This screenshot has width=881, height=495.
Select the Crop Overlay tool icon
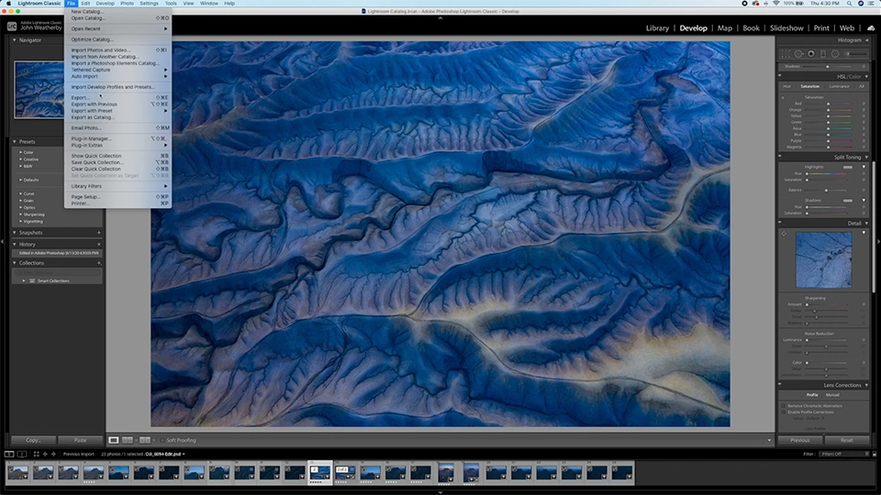coord(786,54)
